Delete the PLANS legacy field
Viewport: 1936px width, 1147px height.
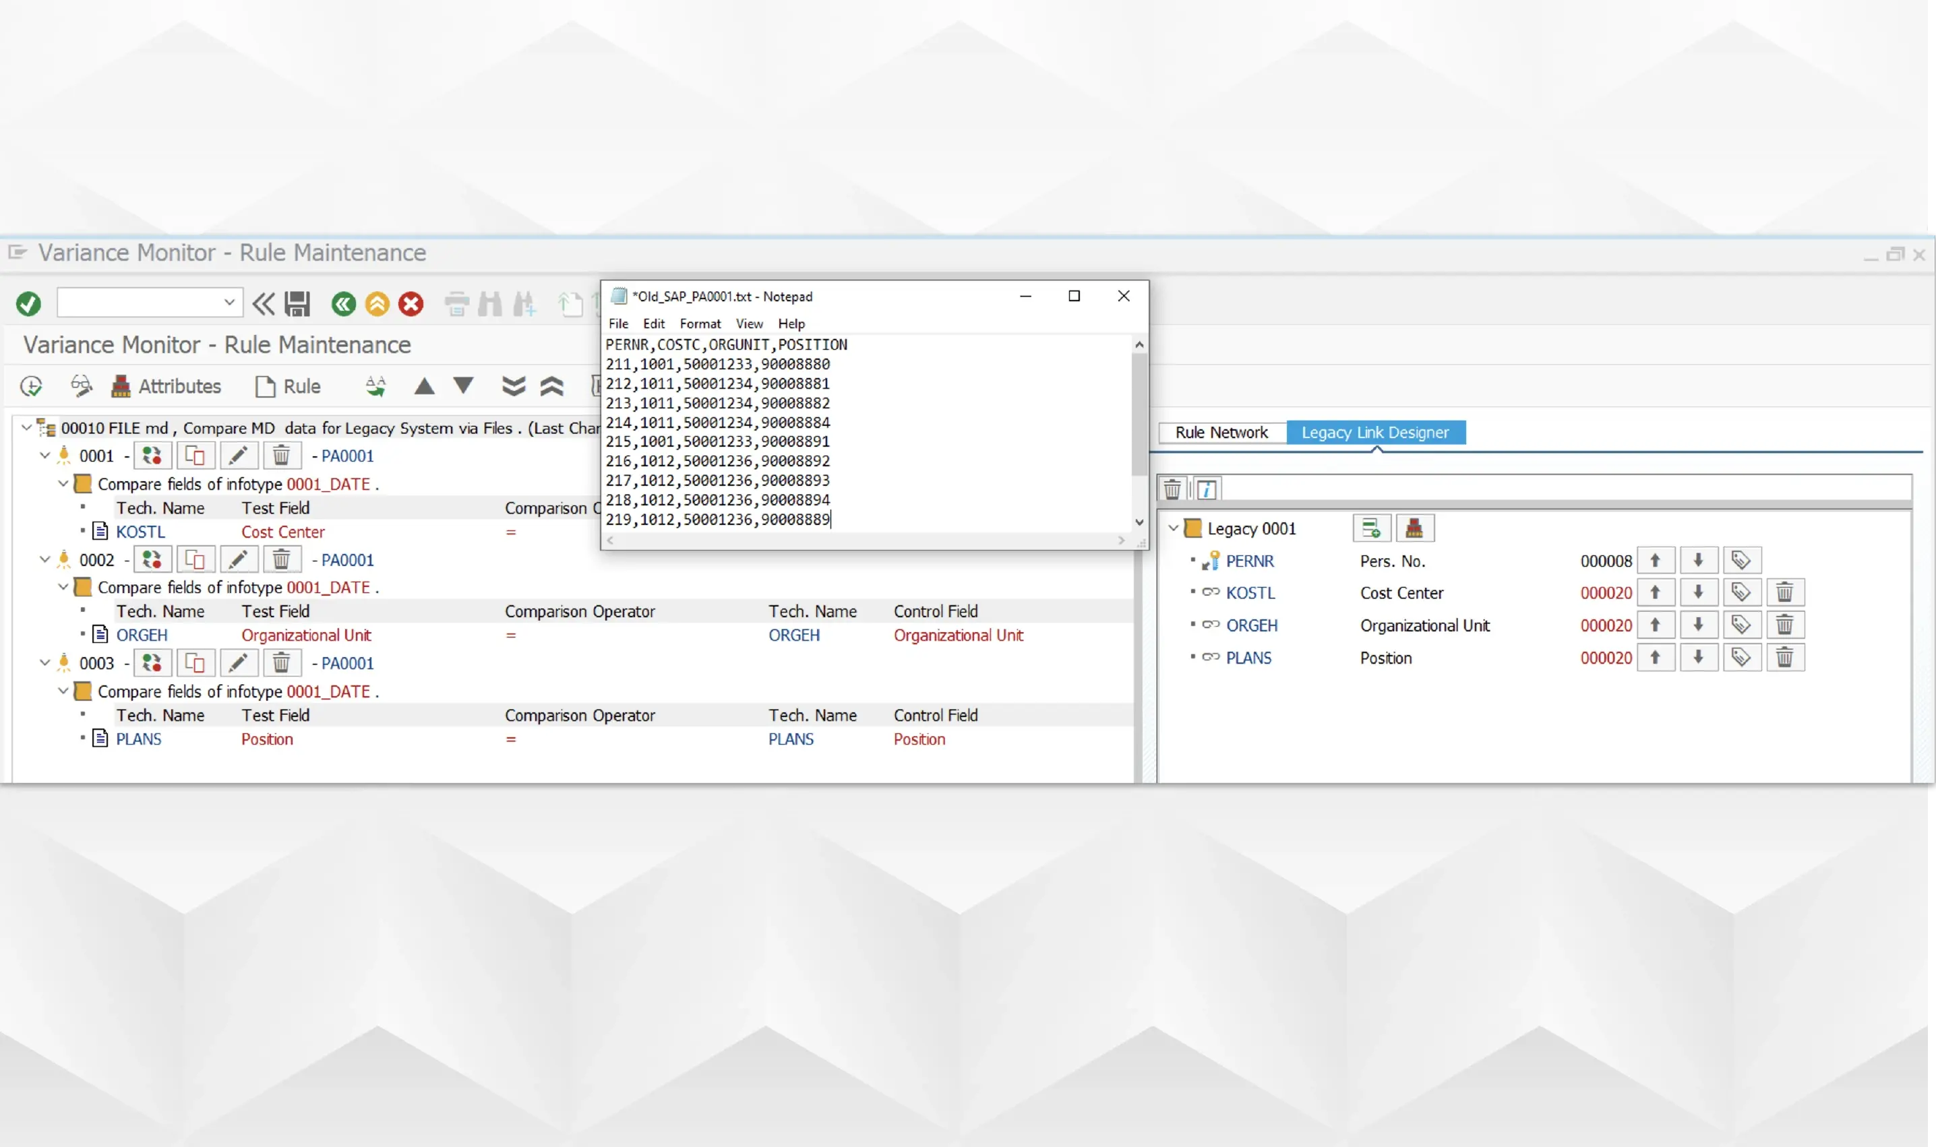pos(1784,658)
